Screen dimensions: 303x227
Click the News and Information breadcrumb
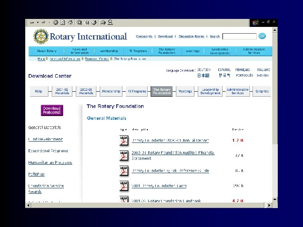pos(65,59)
